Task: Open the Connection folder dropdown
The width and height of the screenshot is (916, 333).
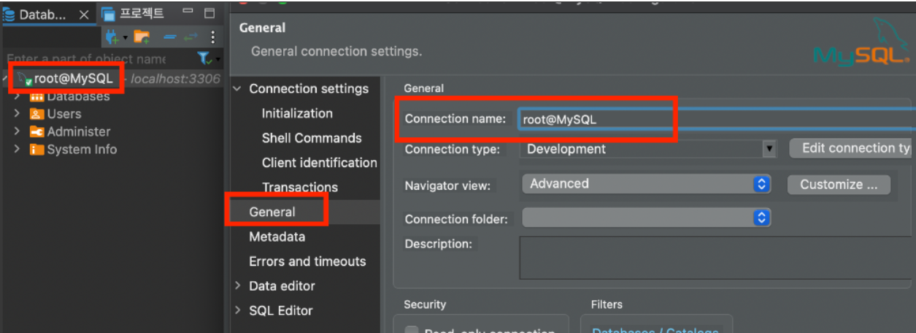Action: point(647,218)
